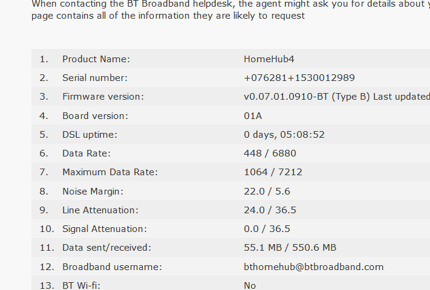Select the 'Data Rate:' label
This screenshot has width=430, height=290.
tap(86, 153)
